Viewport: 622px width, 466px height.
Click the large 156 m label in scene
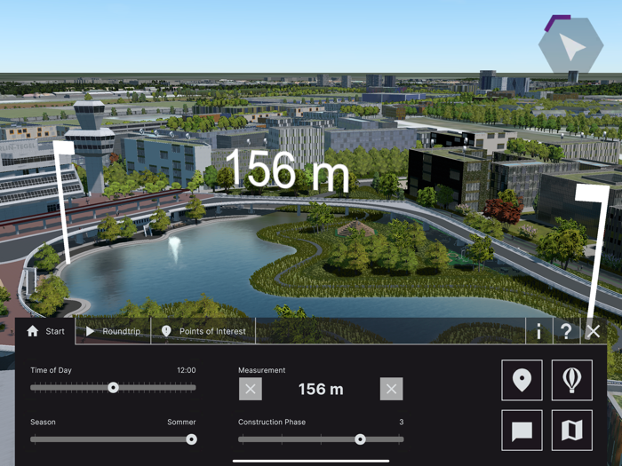click(287, 170)
